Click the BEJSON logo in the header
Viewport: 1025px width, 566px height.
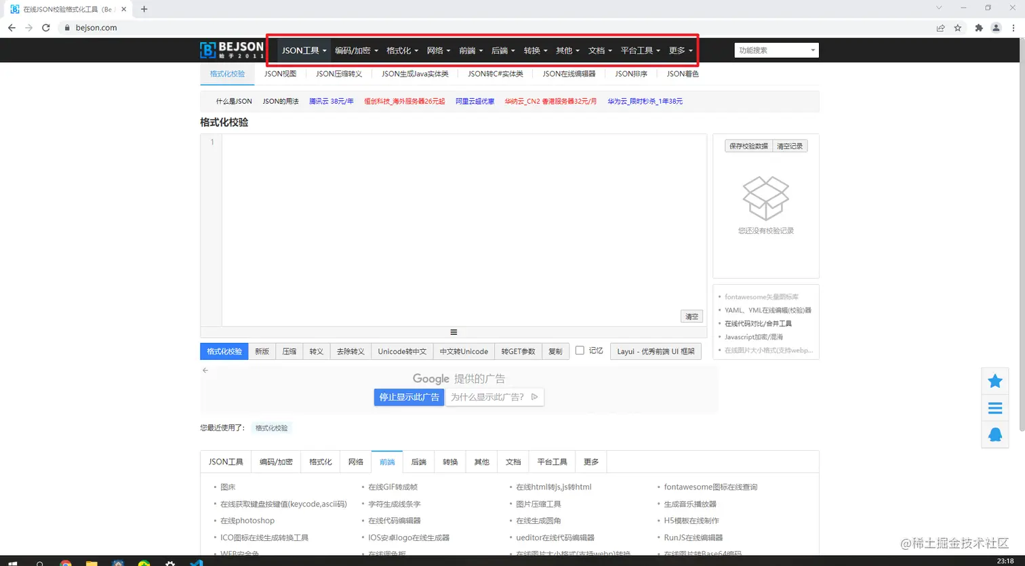[232, 50]
